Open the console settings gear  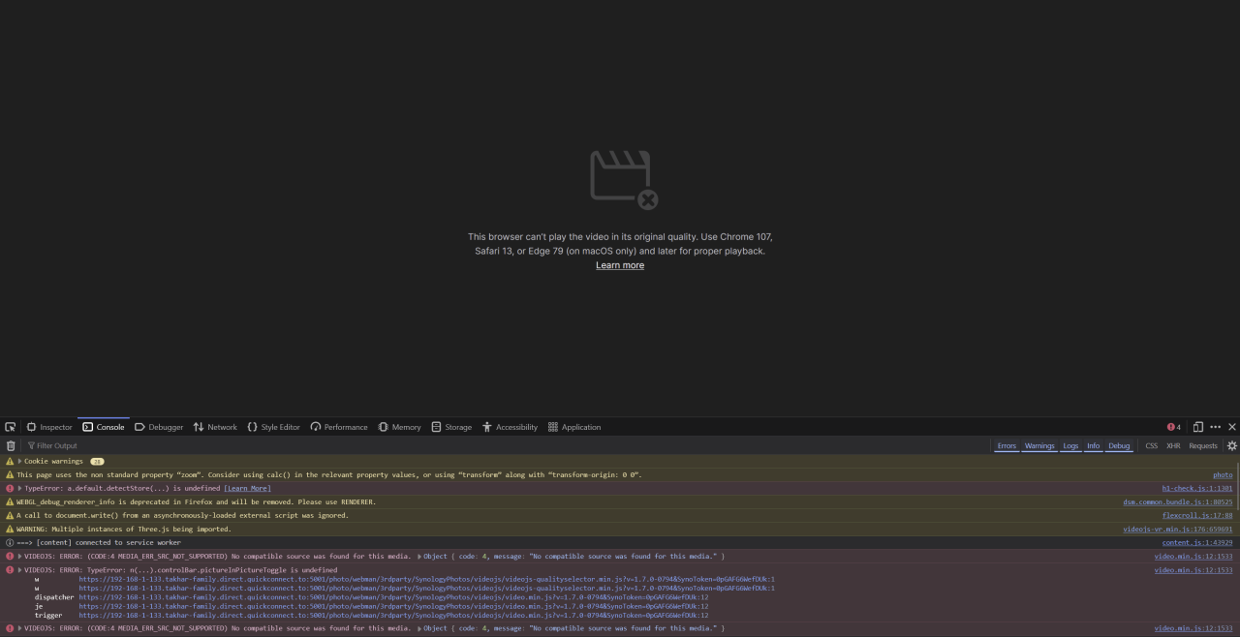[x=1231, y=446]
